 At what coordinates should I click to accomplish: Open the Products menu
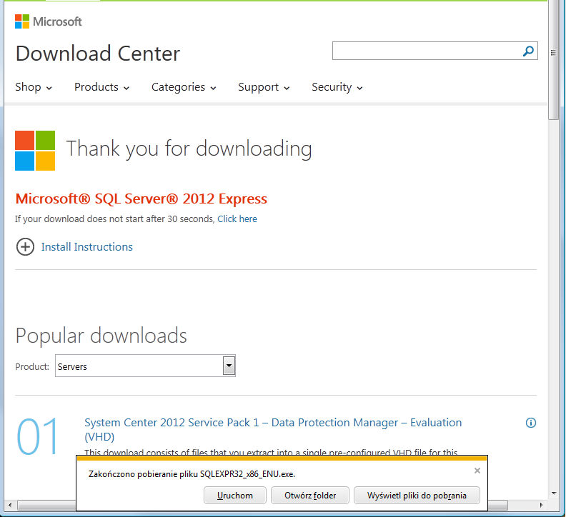(101, 87)
